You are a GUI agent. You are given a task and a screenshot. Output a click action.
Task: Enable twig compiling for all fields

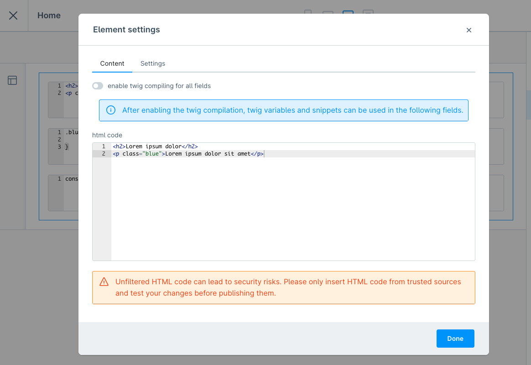click(98, 86)
